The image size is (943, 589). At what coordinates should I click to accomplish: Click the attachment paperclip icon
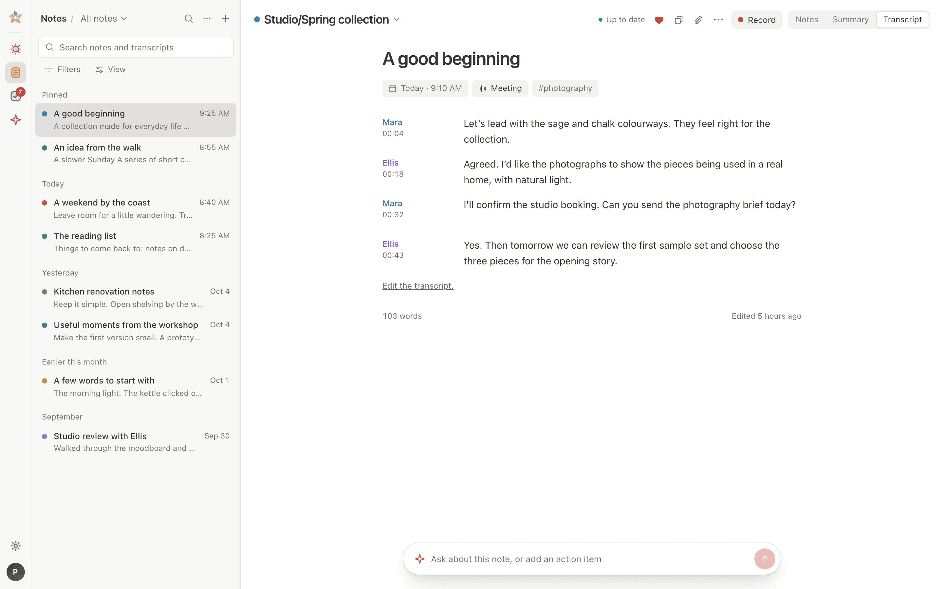coord(698,20)
